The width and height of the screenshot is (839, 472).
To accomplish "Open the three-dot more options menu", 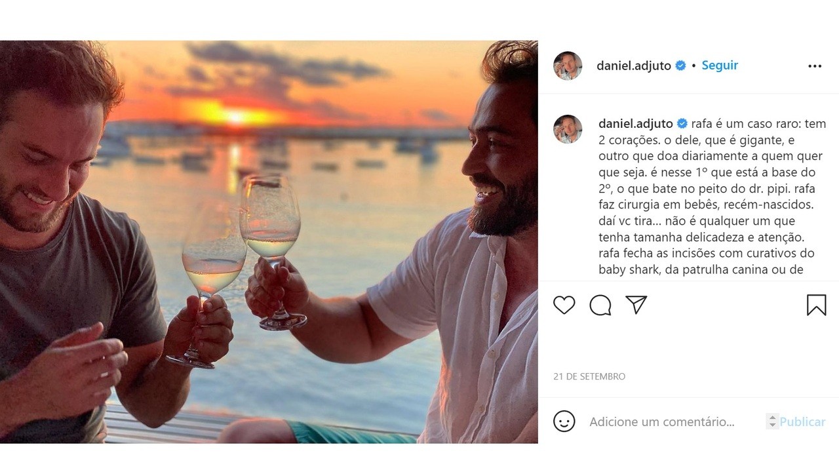I will click(815, 66).
